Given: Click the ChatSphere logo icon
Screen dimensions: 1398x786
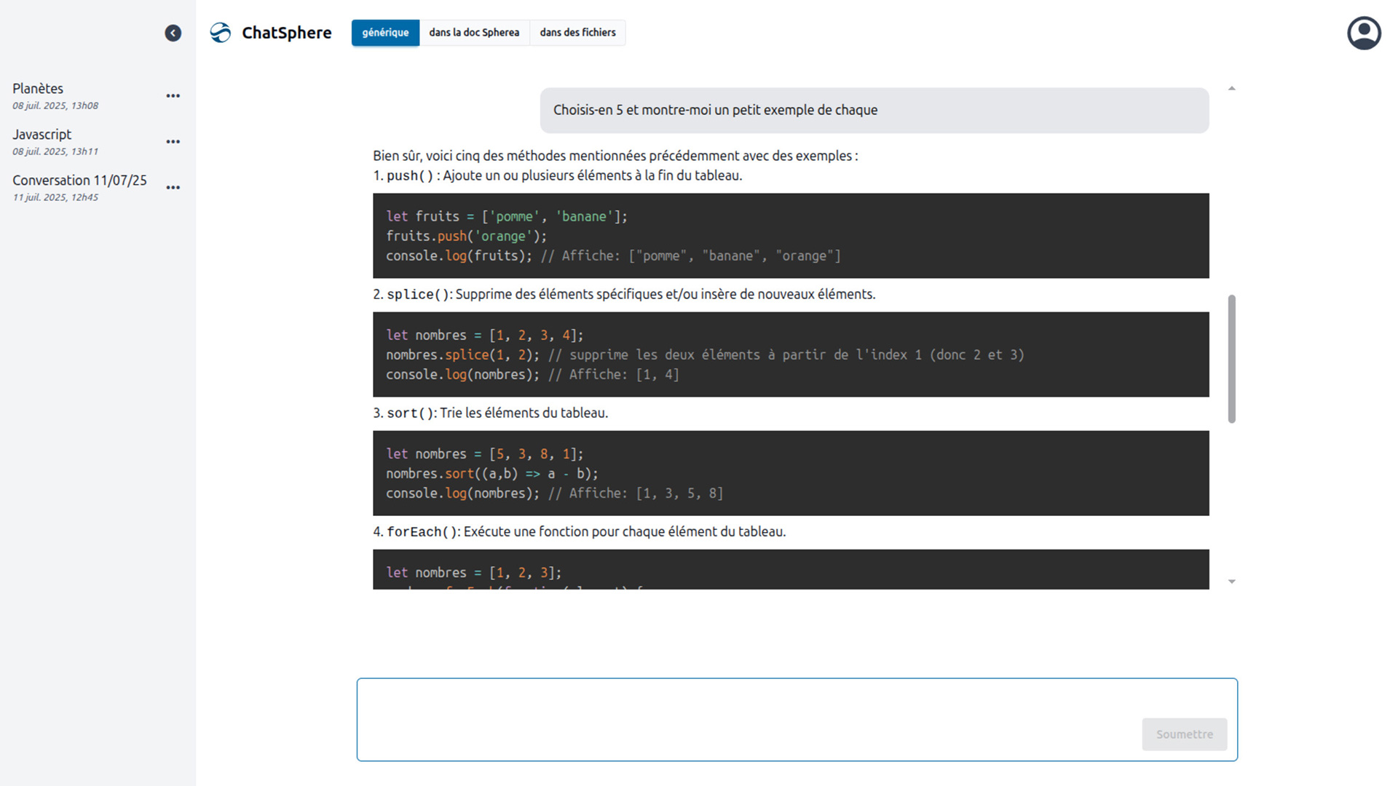Looking at the screenshot, I should (221, 33).
